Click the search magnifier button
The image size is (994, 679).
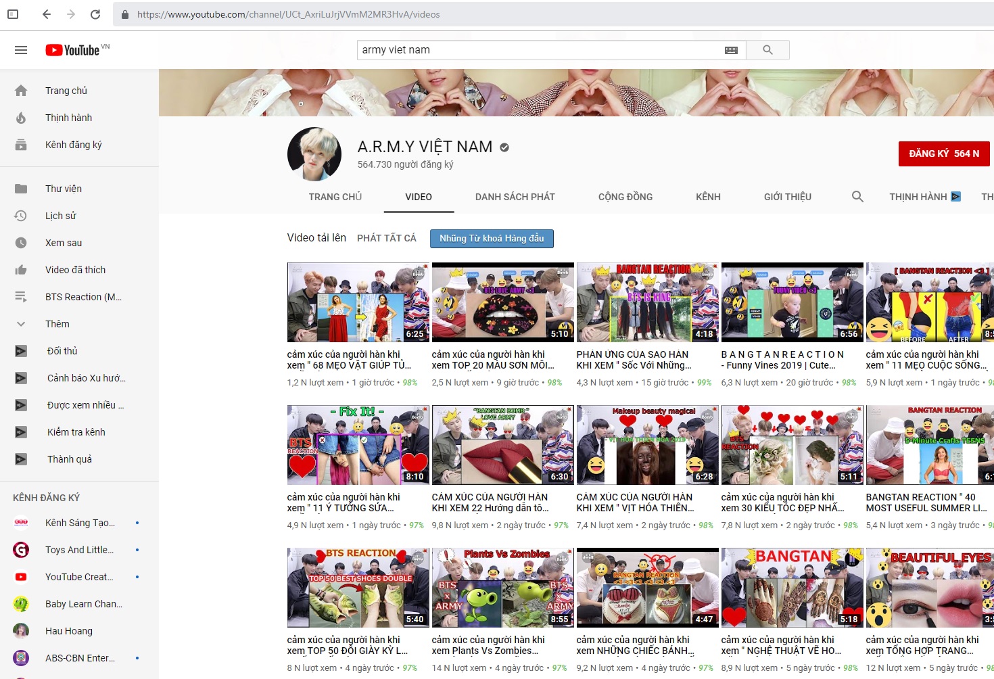[767, 50]
